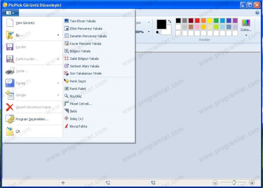Click the Aç folder icon
The image size is (263, 188).
point(10,35)
